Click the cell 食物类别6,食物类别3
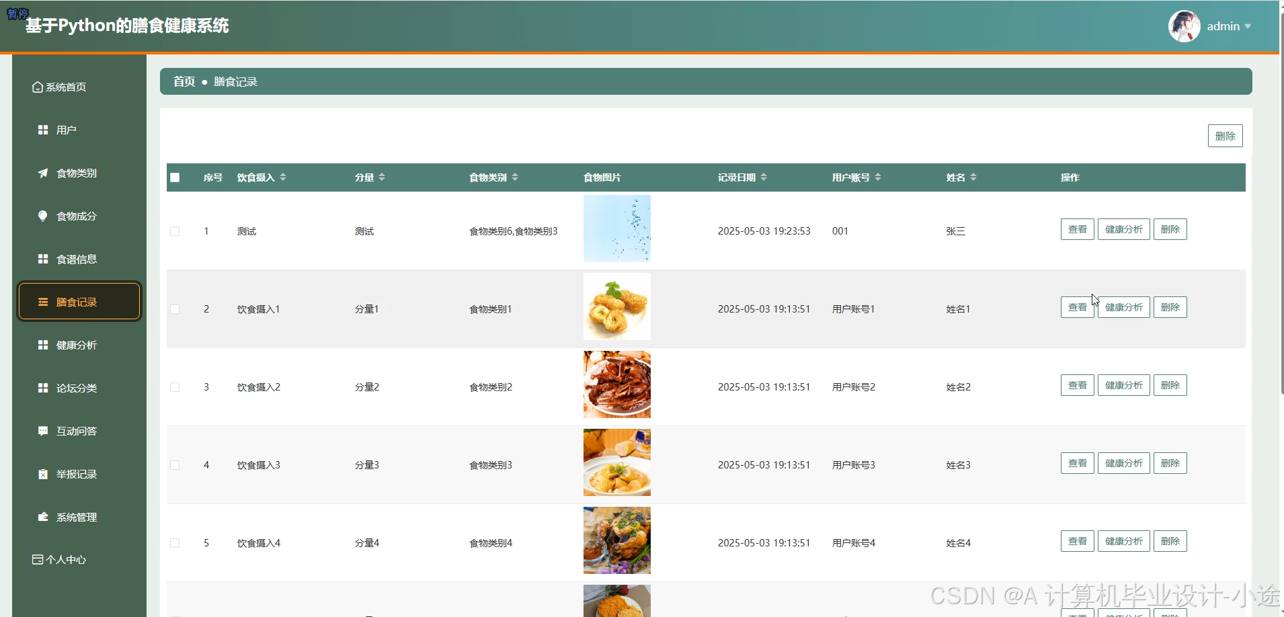 [x=513, y=231]
